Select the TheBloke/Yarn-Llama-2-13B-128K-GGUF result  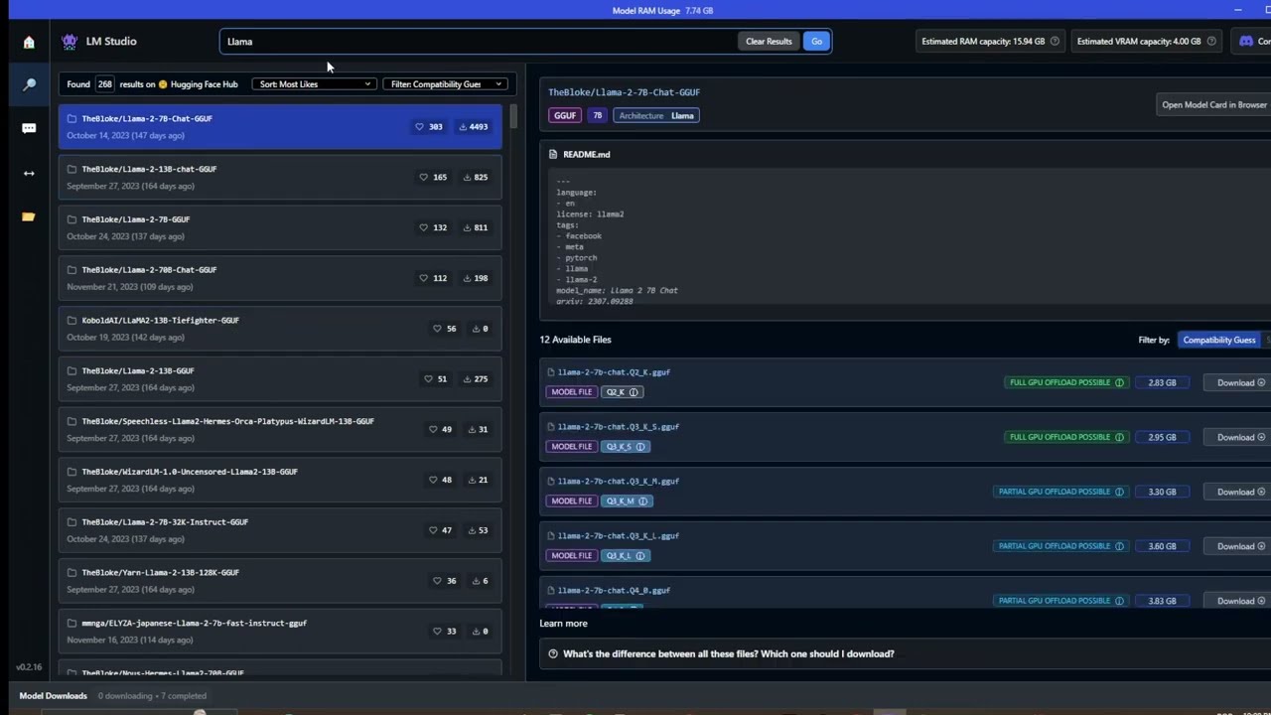[280, 581]
